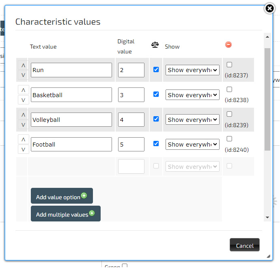Click up arrow for Basketball row
This screenshot has width=280, height=268.
23,90
